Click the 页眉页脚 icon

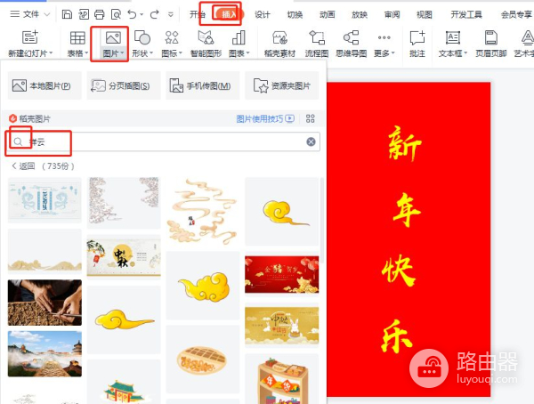pyautogui.click(x=491, y=37)
